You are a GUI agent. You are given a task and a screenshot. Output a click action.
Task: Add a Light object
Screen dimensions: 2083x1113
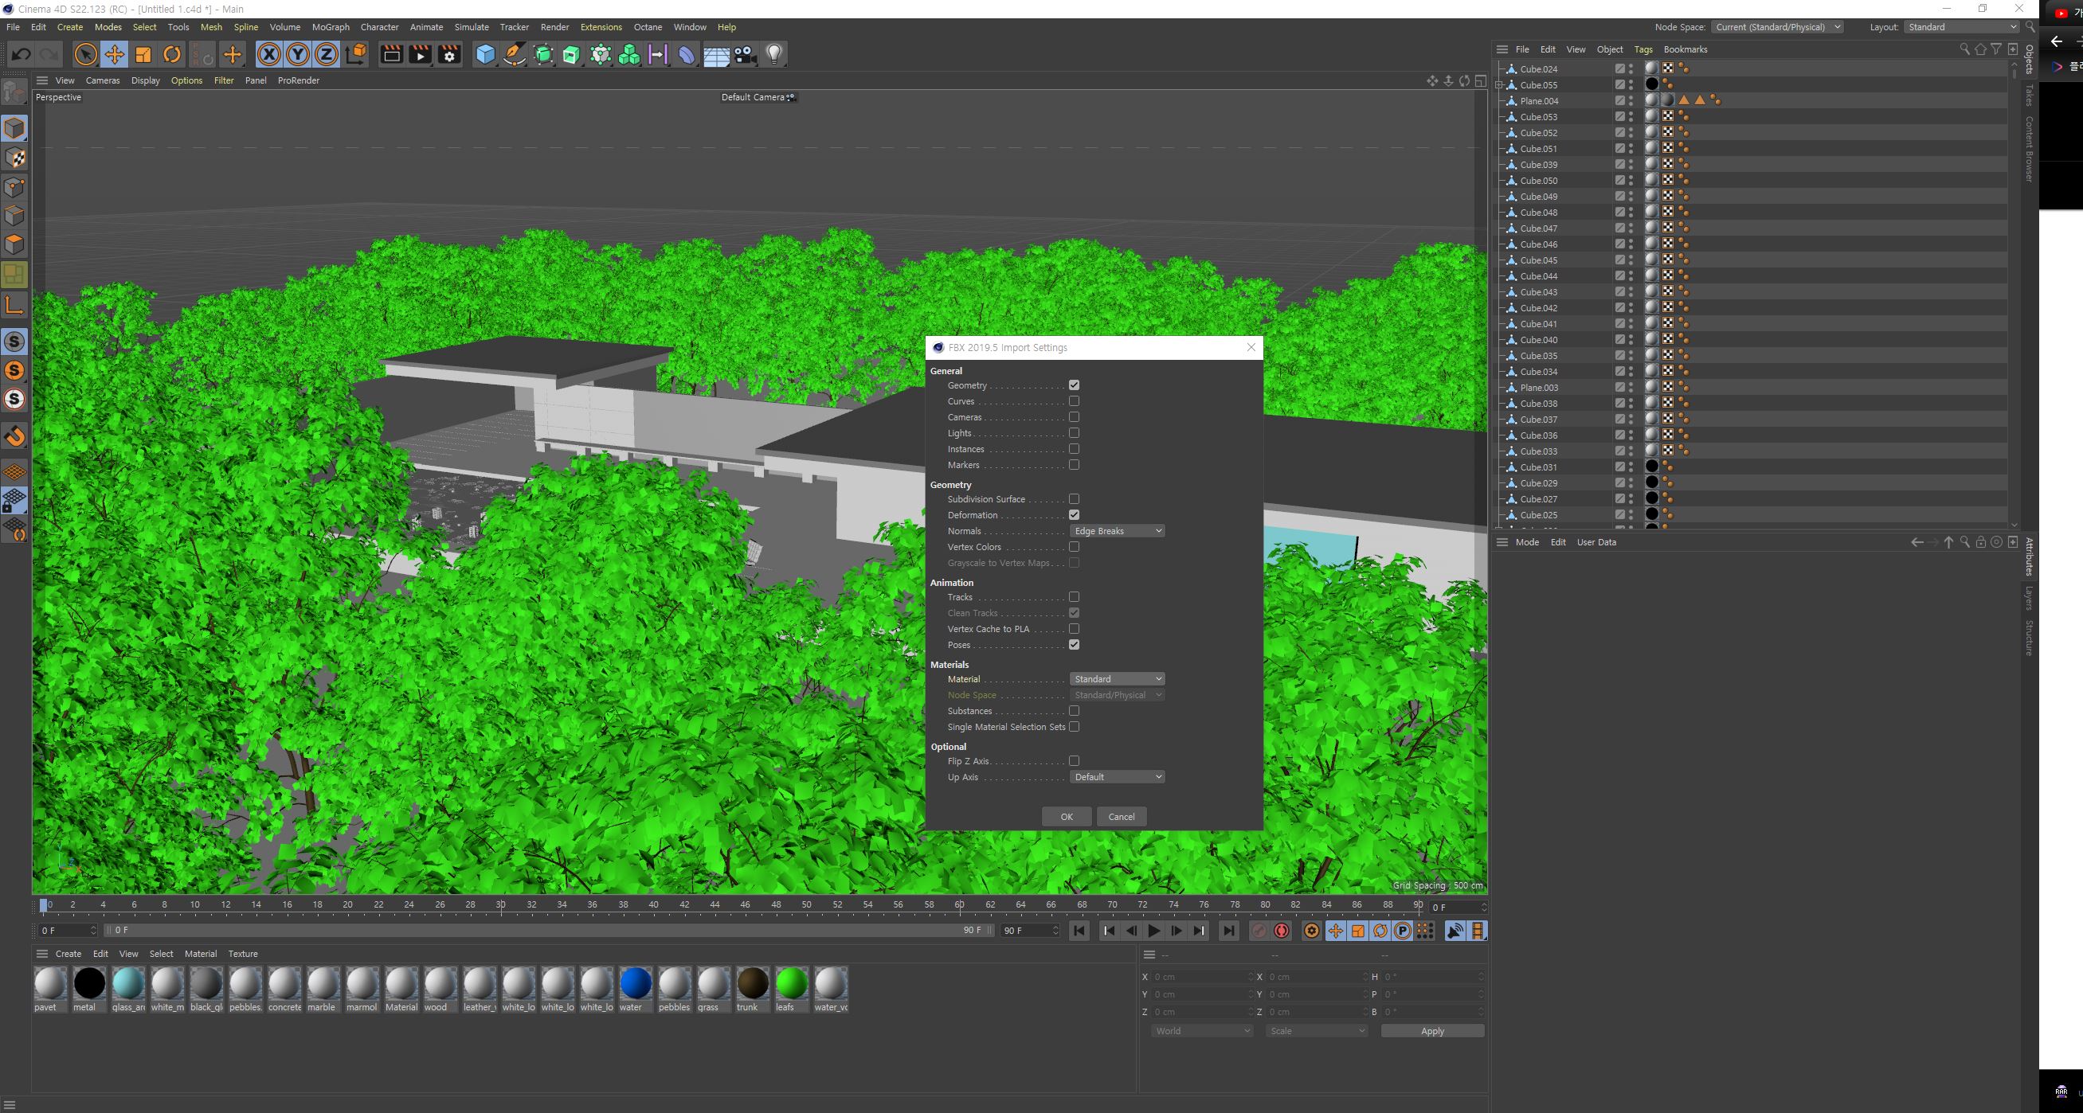tap(775, 54)
